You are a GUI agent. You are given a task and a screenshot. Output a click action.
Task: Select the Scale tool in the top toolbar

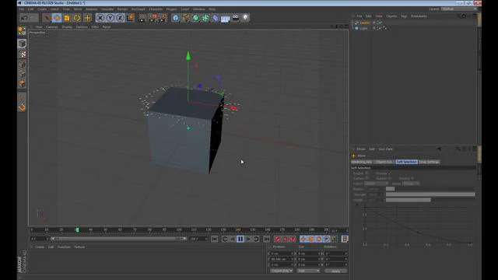pos(67,18)
